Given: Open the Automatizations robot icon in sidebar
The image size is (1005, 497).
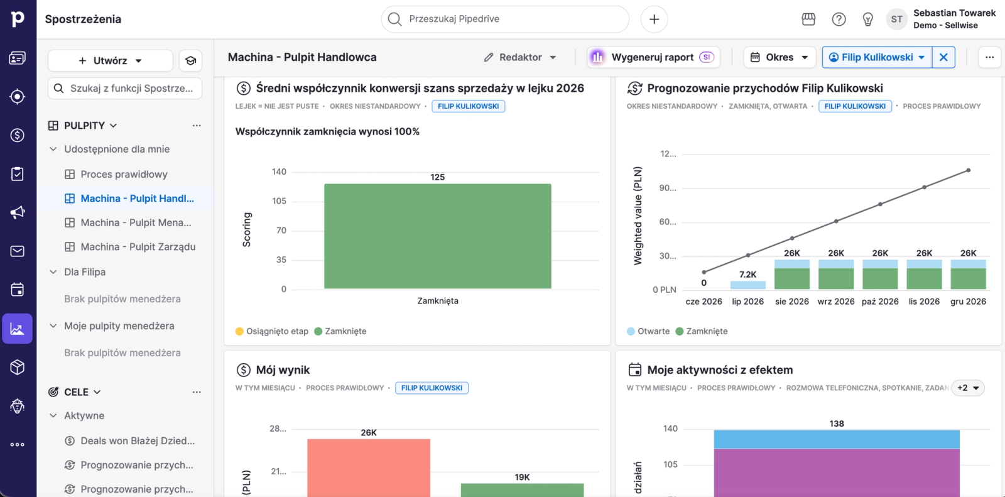Looking at the screenshot, I should tap(18, 406).
